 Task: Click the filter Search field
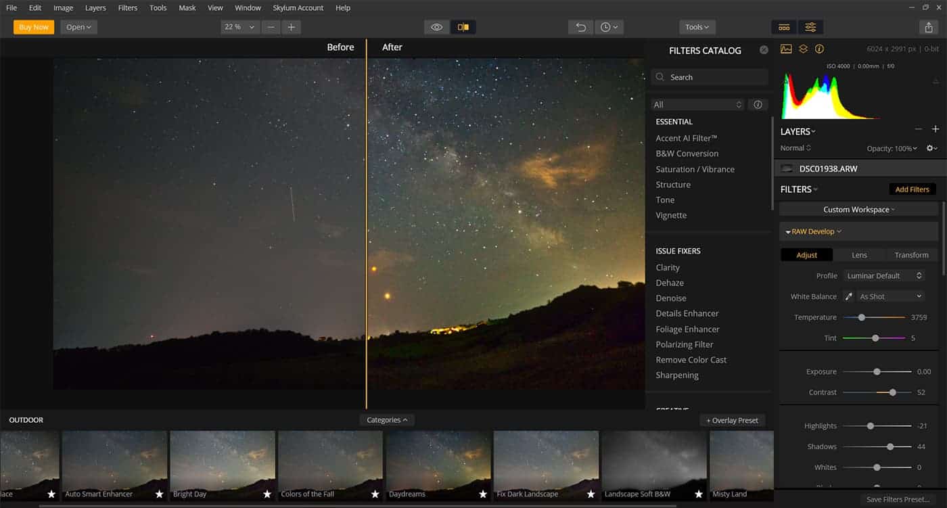709,77
